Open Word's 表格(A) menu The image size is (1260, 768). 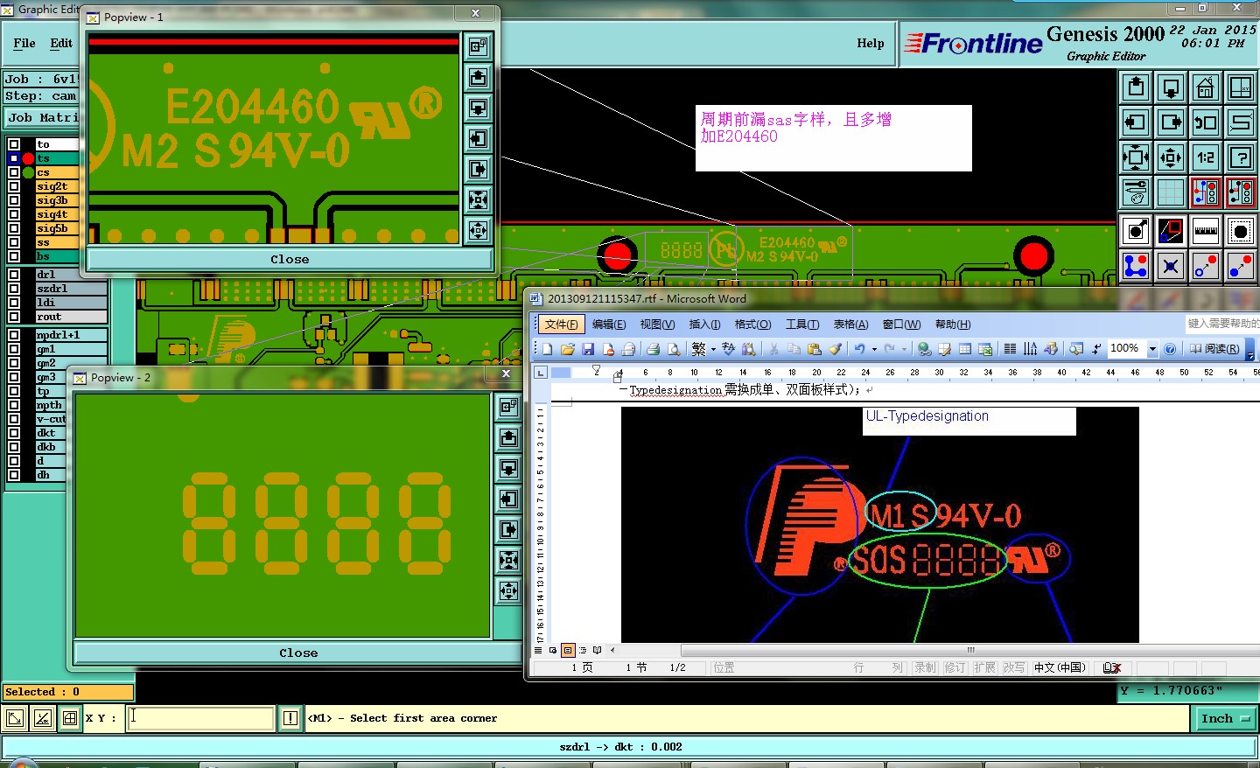point(850,325)
